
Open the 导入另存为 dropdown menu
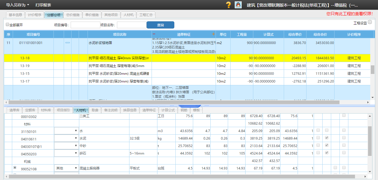coord(17,5)
